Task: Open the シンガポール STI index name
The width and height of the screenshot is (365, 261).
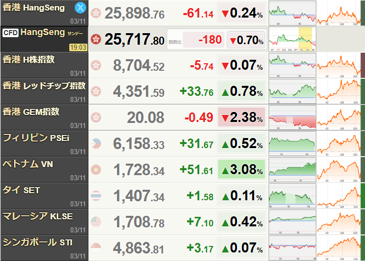Action: click(38, 242)
